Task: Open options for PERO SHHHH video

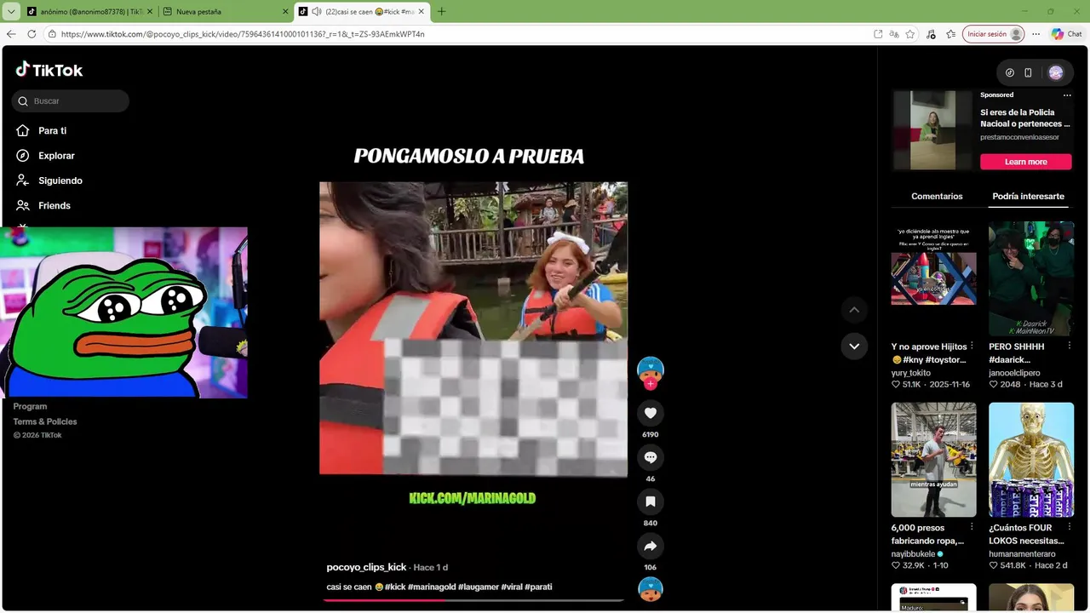Action: point(1070,347)
